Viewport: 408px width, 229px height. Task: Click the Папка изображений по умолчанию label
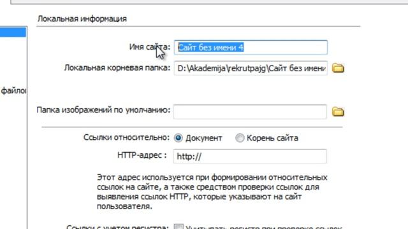coord(103,110)
